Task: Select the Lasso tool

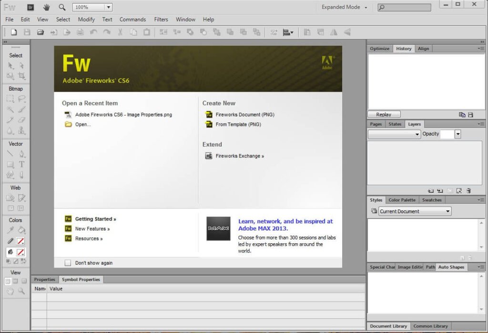Action: [x=21, y=99]
